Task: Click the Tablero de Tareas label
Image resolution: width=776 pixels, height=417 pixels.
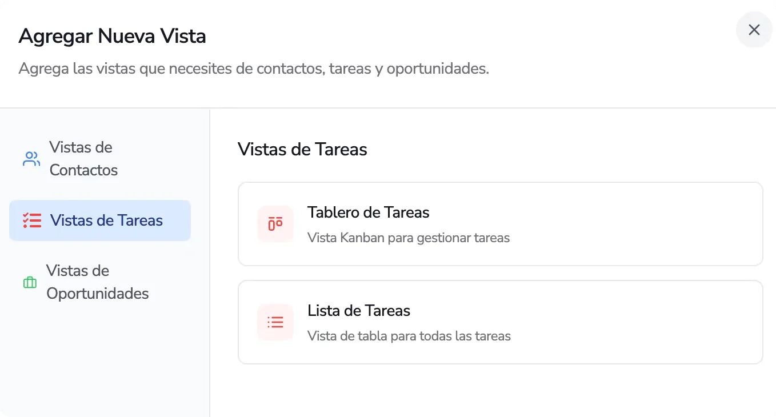Action: click(x=368, y=212)
